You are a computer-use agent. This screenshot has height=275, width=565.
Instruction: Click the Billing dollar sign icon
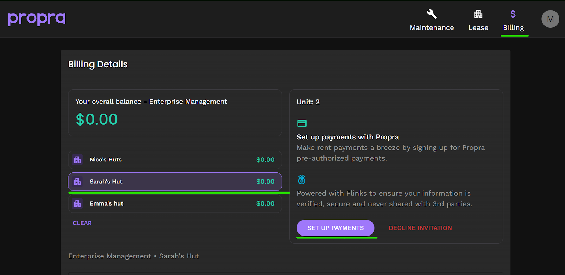(513, 14)
